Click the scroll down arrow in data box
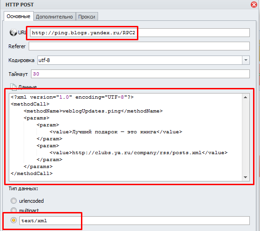 (x=246, y=177)
